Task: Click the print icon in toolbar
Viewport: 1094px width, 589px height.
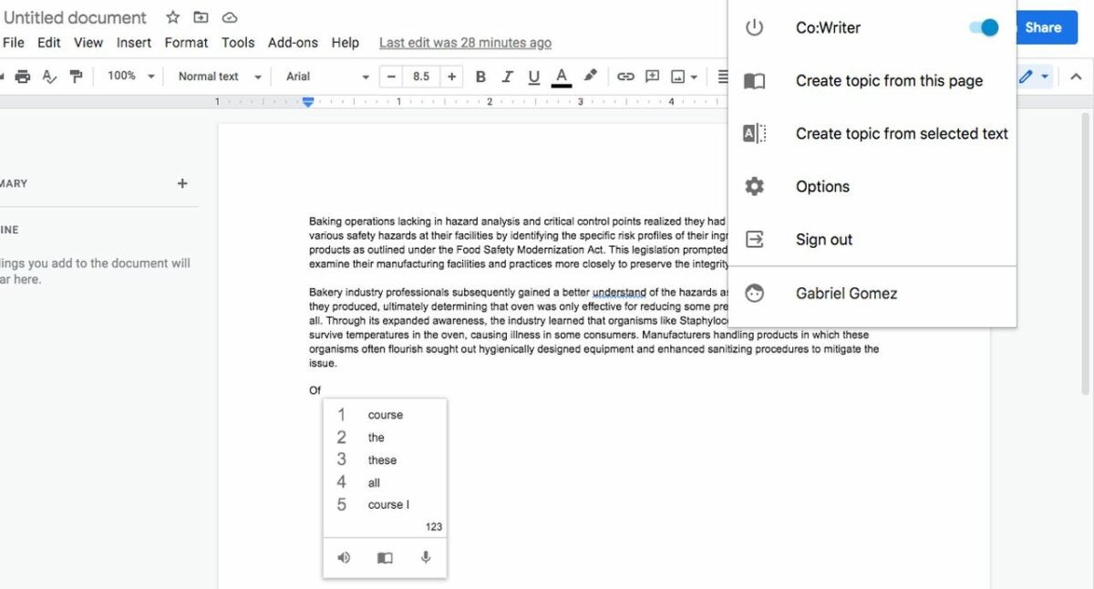Action: [23, 77]
